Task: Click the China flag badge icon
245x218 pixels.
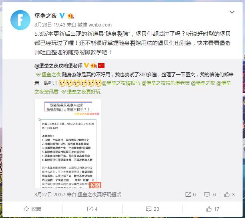Action: 101,65
